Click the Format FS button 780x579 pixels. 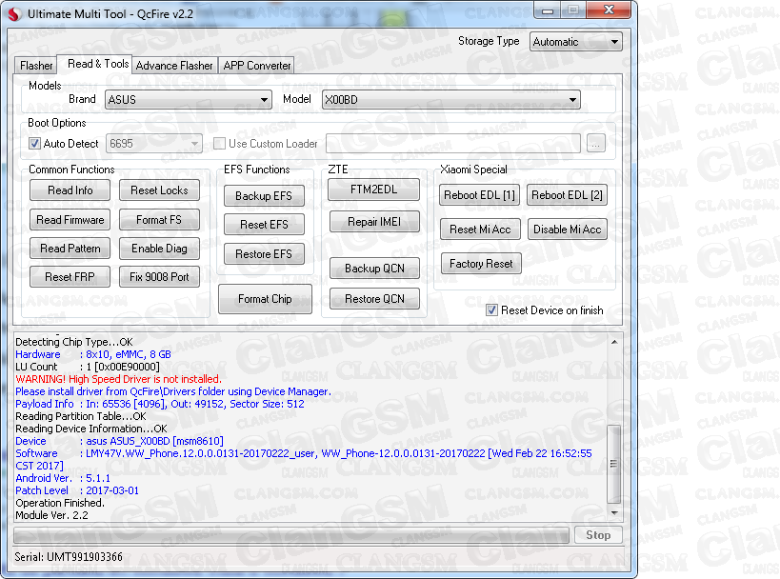[159, 220]
